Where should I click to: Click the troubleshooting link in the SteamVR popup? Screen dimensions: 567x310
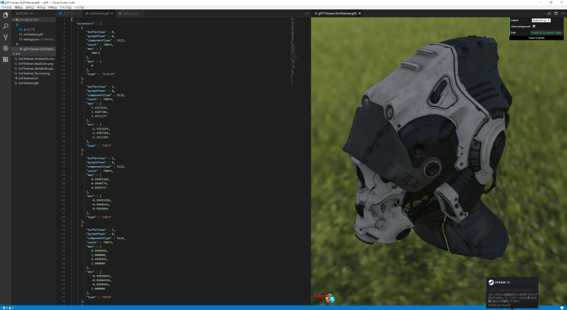tap(499, 305)
